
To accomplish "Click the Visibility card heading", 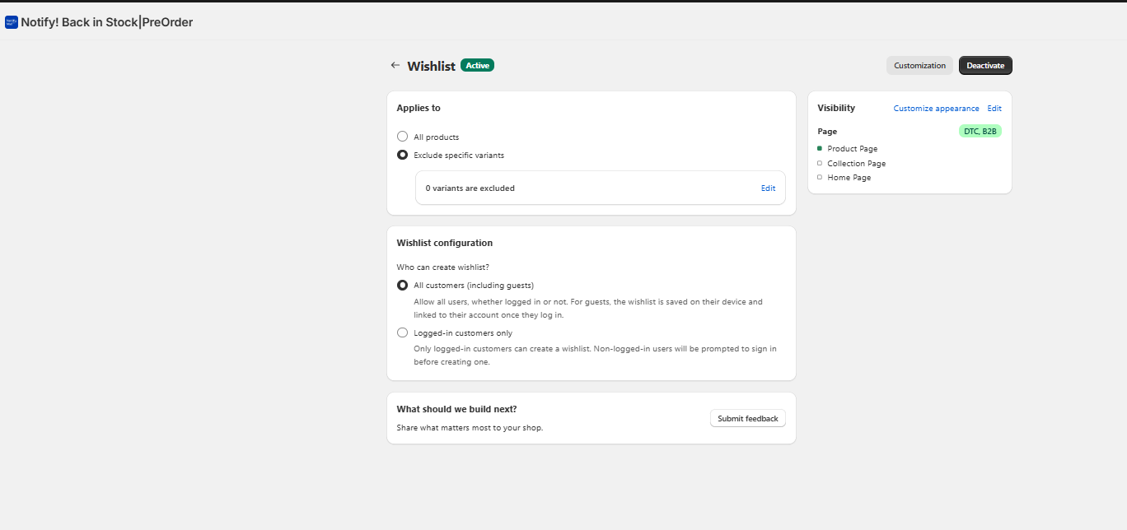I will pyautogui.click(x=836, y=108).
